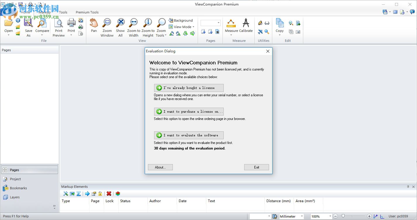Click the glasses icon in Utilities group
417x220 pixels.
[267, 23]
